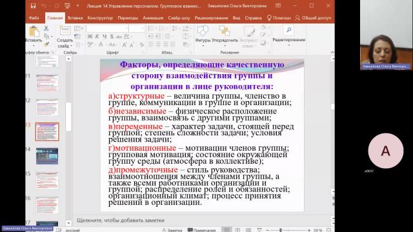Click the increase font size icon
This screenshot has width=413, height=232.
click(125, 44)
